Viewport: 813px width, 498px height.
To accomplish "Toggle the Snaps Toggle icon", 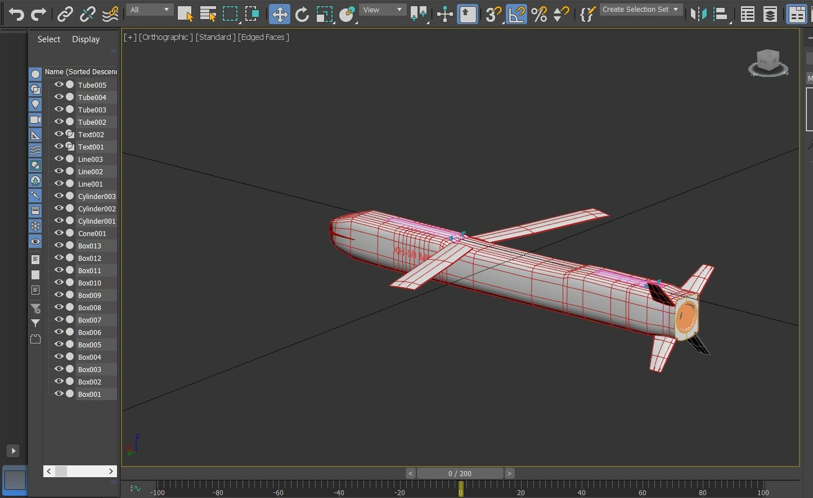I will tap(493, 14).
